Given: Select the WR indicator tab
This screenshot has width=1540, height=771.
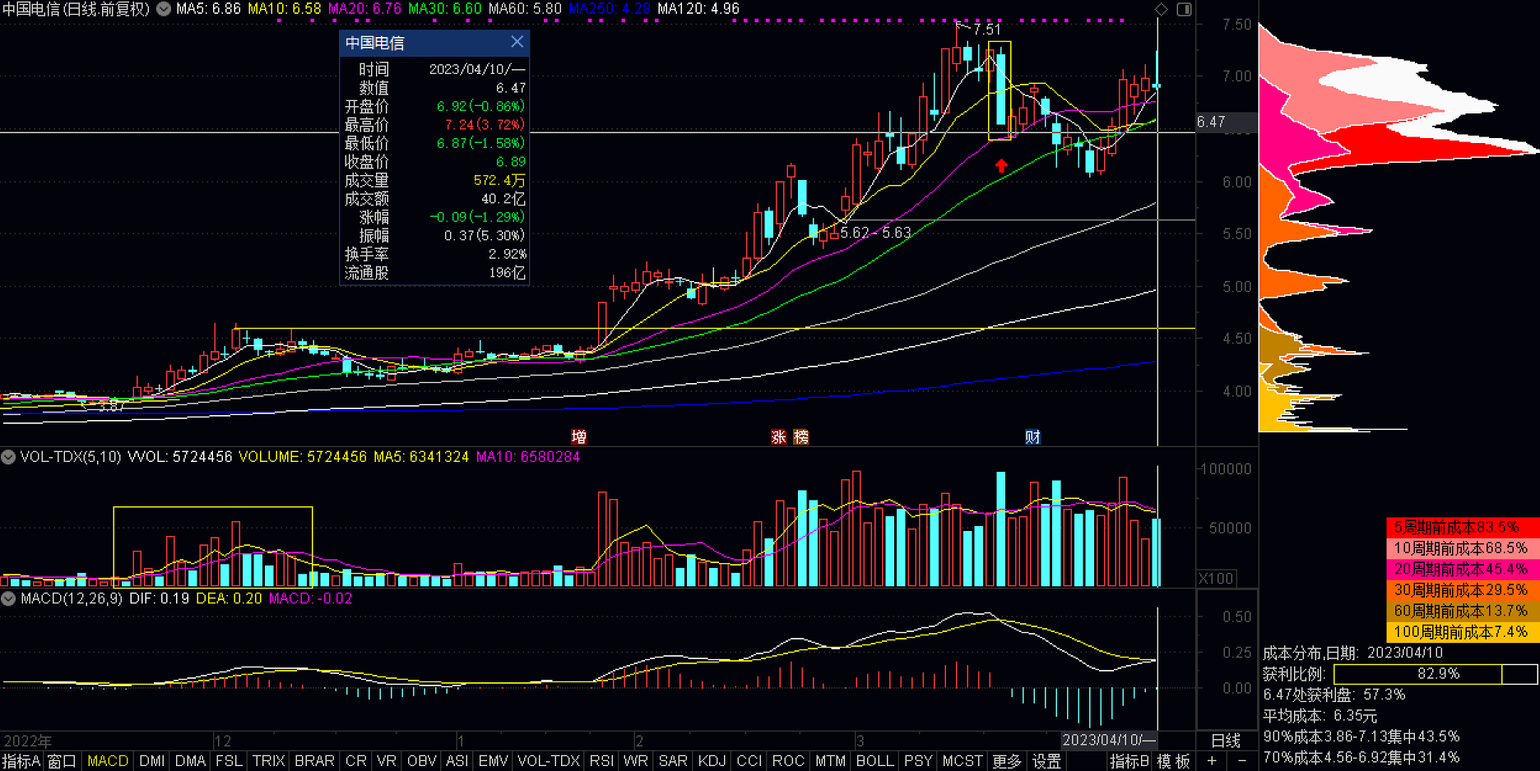Looking at the screenshot, I should tap(635, 761).
